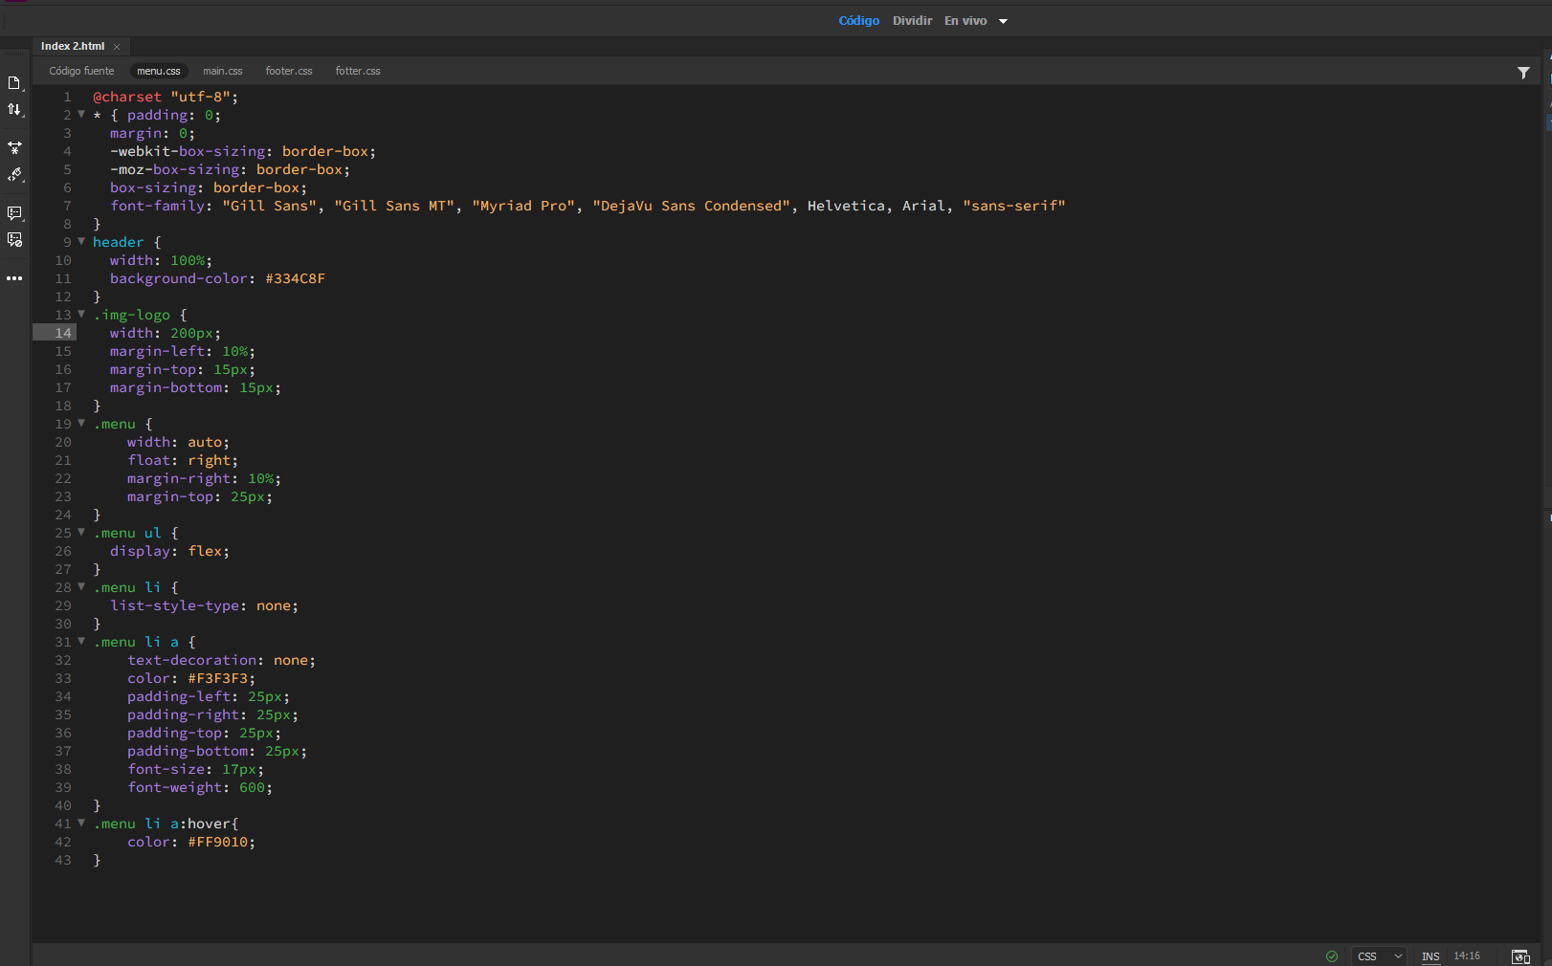Click the up-down arrows file transfer icon
Screen dimensions: 1552x966
pyautogui.click(x=14, y=110)
